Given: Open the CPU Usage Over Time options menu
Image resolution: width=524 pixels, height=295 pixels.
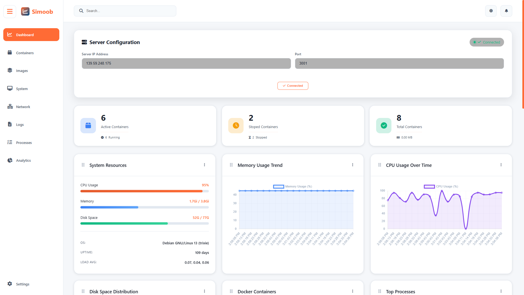Looking at the screenshot, I should [x=501, y=165].
